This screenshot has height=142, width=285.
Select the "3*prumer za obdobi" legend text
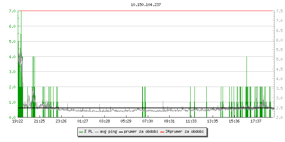(185, 132)
